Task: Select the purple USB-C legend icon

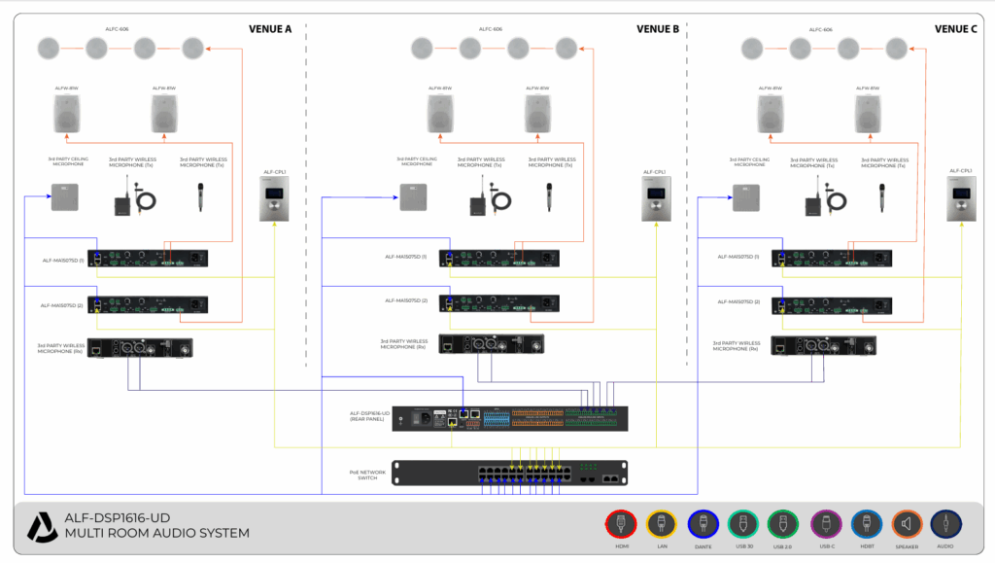Action: point(826,524)
